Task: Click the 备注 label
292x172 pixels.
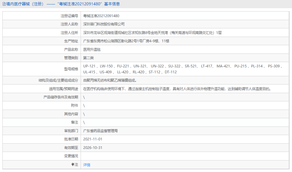Action: [x=74, y=122]
